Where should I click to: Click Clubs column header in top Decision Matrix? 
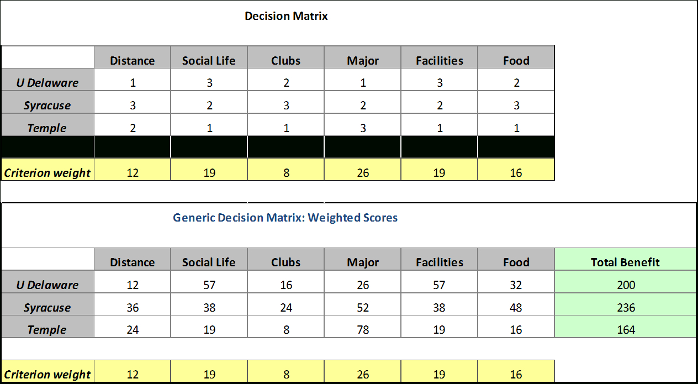285,61
